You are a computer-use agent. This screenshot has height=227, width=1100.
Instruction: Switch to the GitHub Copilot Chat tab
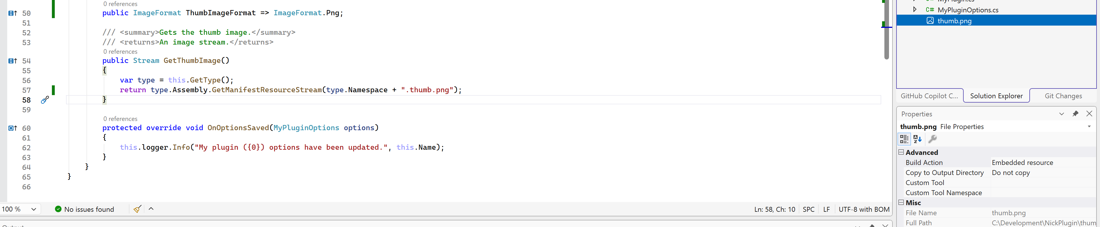[x=929, y=96]
